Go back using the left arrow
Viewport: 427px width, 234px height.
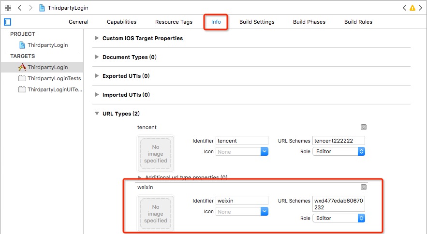point(20,8)
